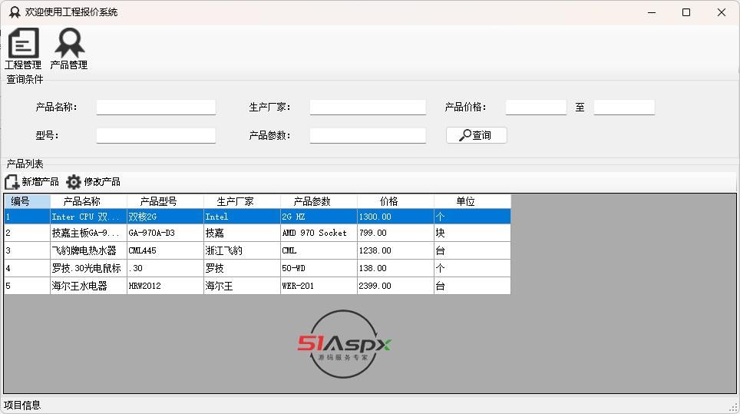Click the minimum 产品价格 input field
Screen dimensions: 740x414
536,108
